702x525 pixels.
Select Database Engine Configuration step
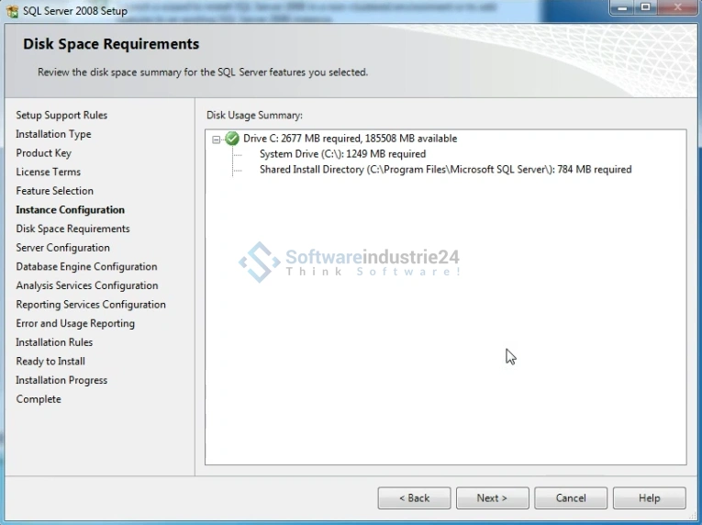tap(86, 267)
